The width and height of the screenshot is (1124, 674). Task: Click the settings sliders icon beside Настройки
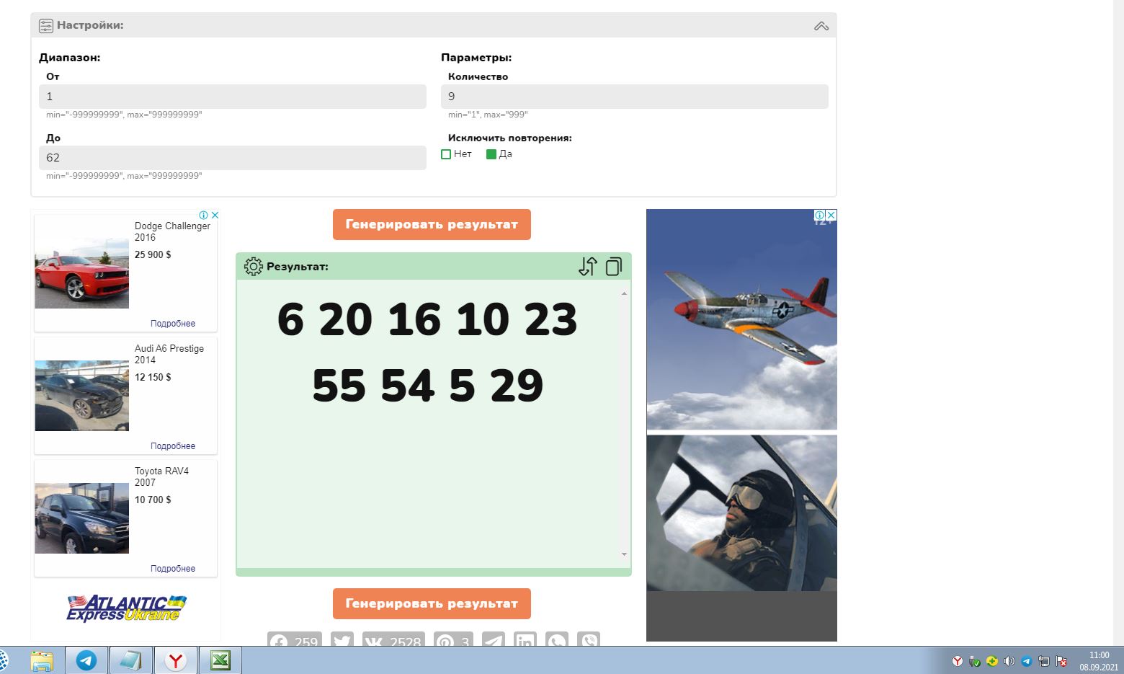coord(46,26)
